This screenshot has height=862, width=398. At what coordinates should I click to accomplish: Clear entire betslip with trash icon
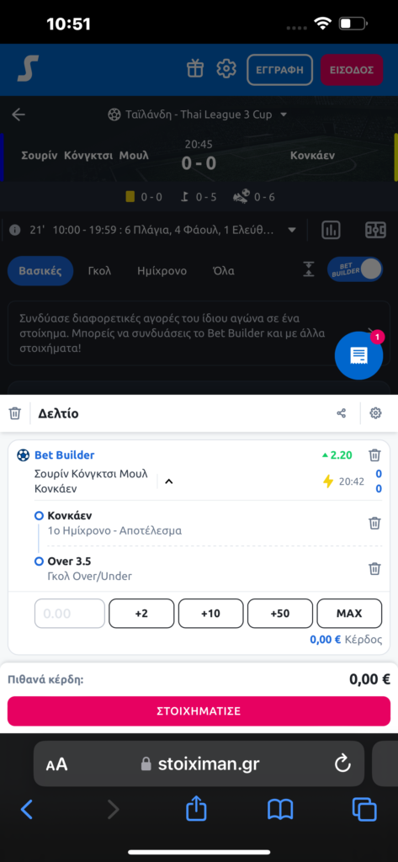click(x=15, y=413)
